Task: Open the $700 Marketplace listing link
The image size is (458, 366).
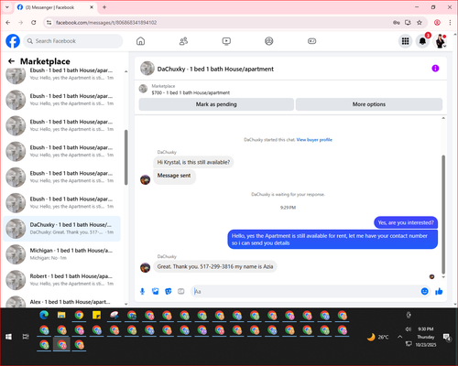Action: pyautogui.click(x=191, y=92)
